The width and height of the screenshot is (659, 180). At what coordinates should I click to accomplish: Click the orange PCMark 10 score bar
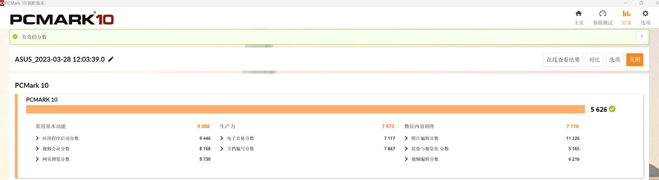tap(305, 109)
